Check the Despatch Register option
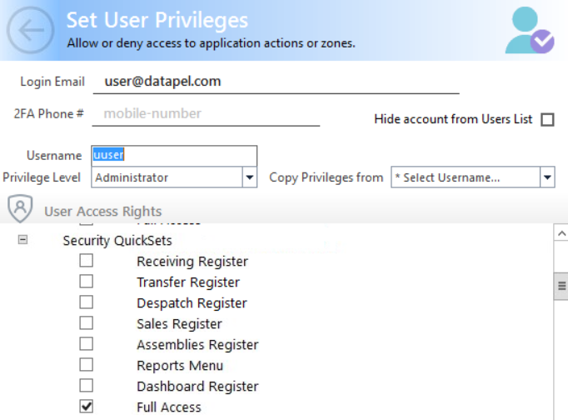Screen dimensions: 568x420 (x=87, y=302)
